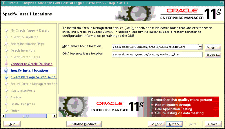The image size is (225, 129).
Task: Go to Connect to Oracle Database step
Action: pos(31,64)
